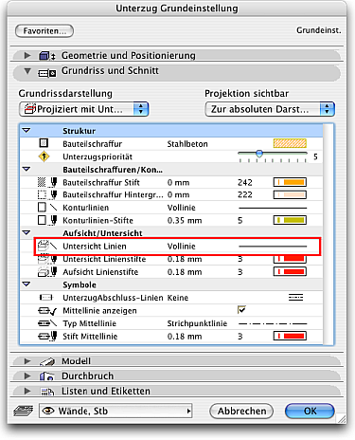Click the Konturlinien-Stifte olive color swatch

coord(290,220)
